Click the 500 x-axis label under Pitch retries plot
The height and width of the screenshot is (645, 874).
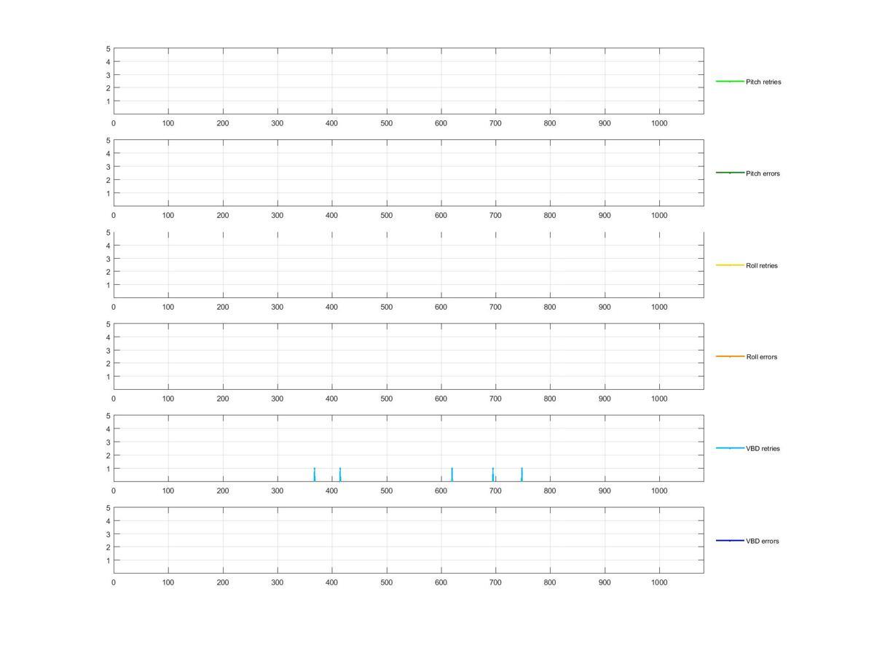pos(386,124)
